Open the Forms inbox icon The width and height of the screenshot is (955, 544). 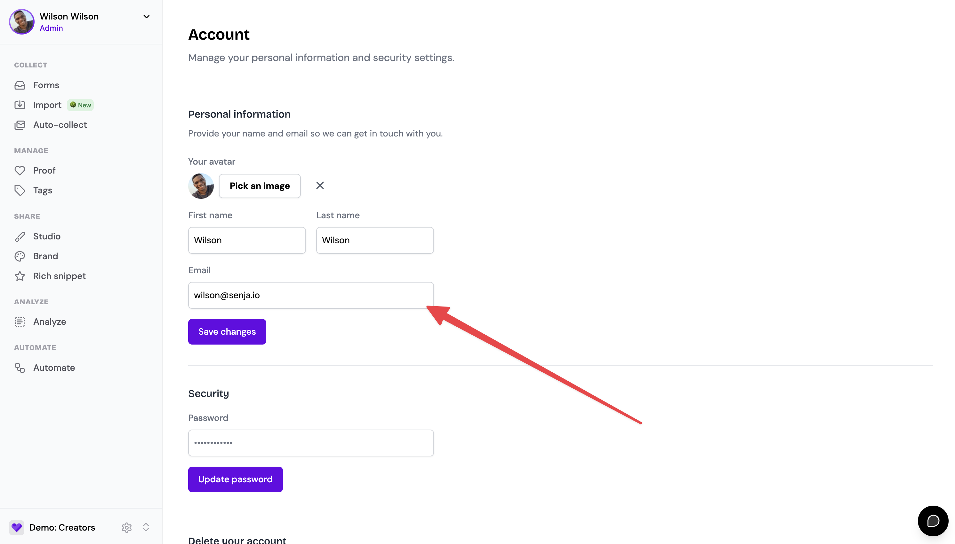(x=20, y=85)
